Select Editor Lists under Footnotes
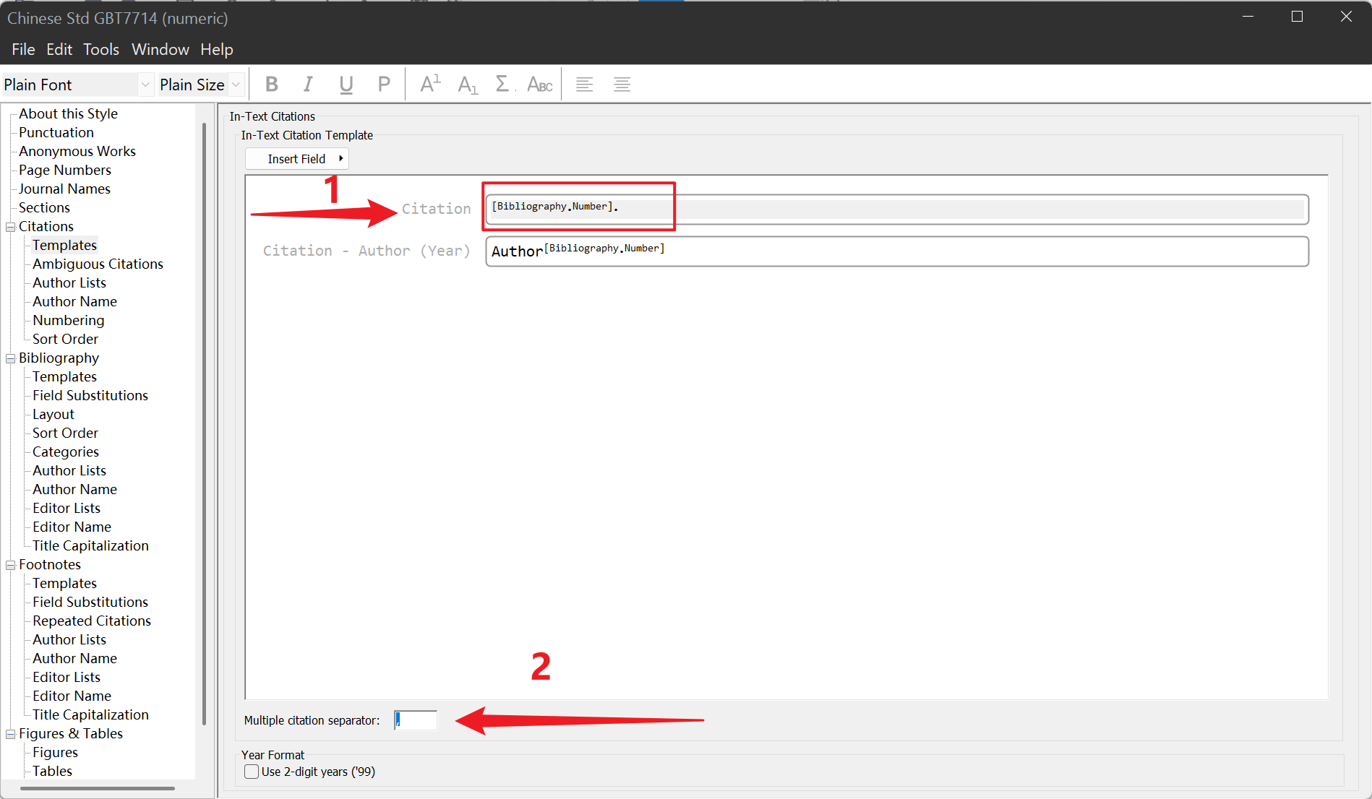This screenshot has height=799, width=1372. point(67,677)
